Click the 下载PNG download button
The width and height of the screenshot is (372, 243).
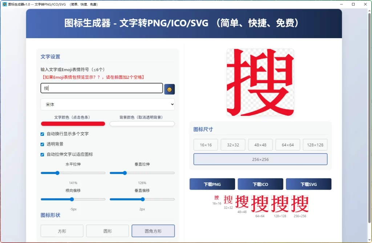pos(212,184)
